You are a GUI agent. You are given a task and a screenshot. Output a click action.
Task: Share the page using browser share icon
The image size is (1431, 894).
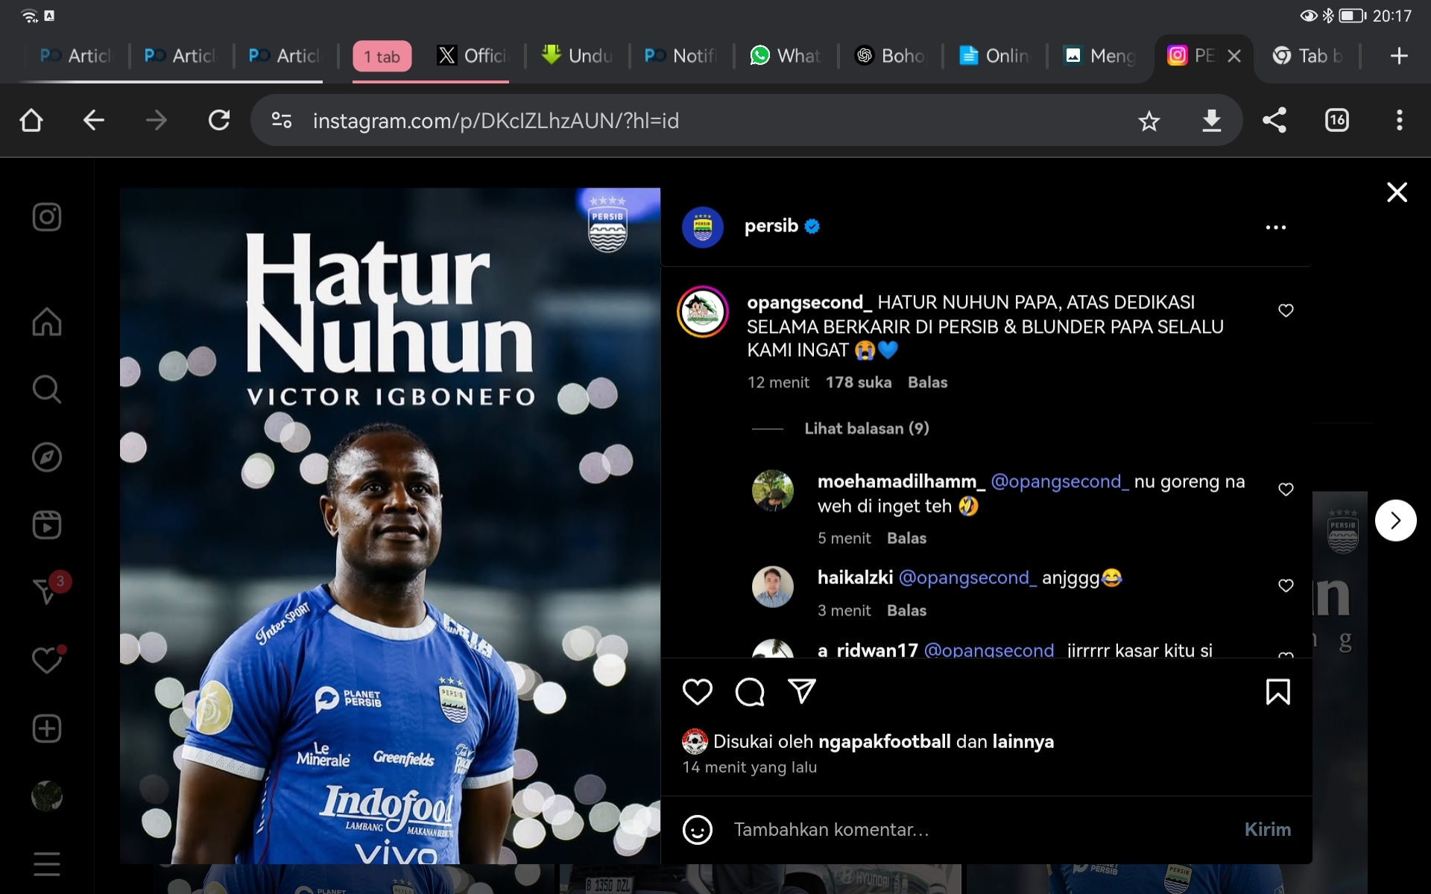pyautogui.click(x=1274, y=120)
